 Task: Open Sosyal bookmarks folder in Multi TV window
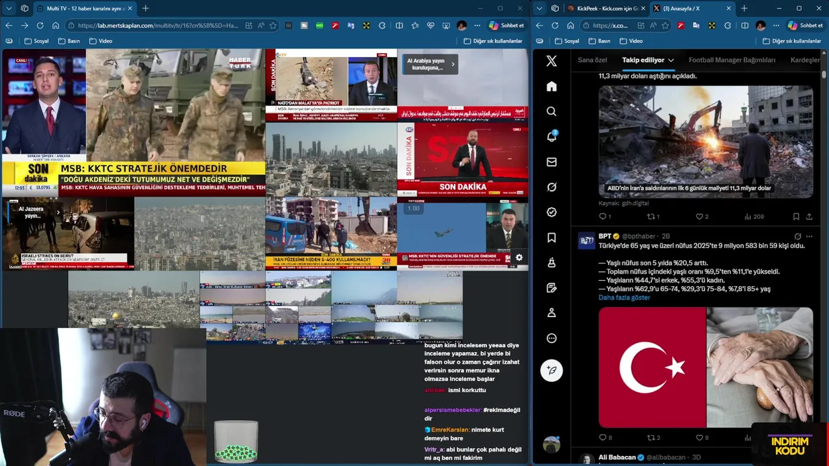coord(36,41)
